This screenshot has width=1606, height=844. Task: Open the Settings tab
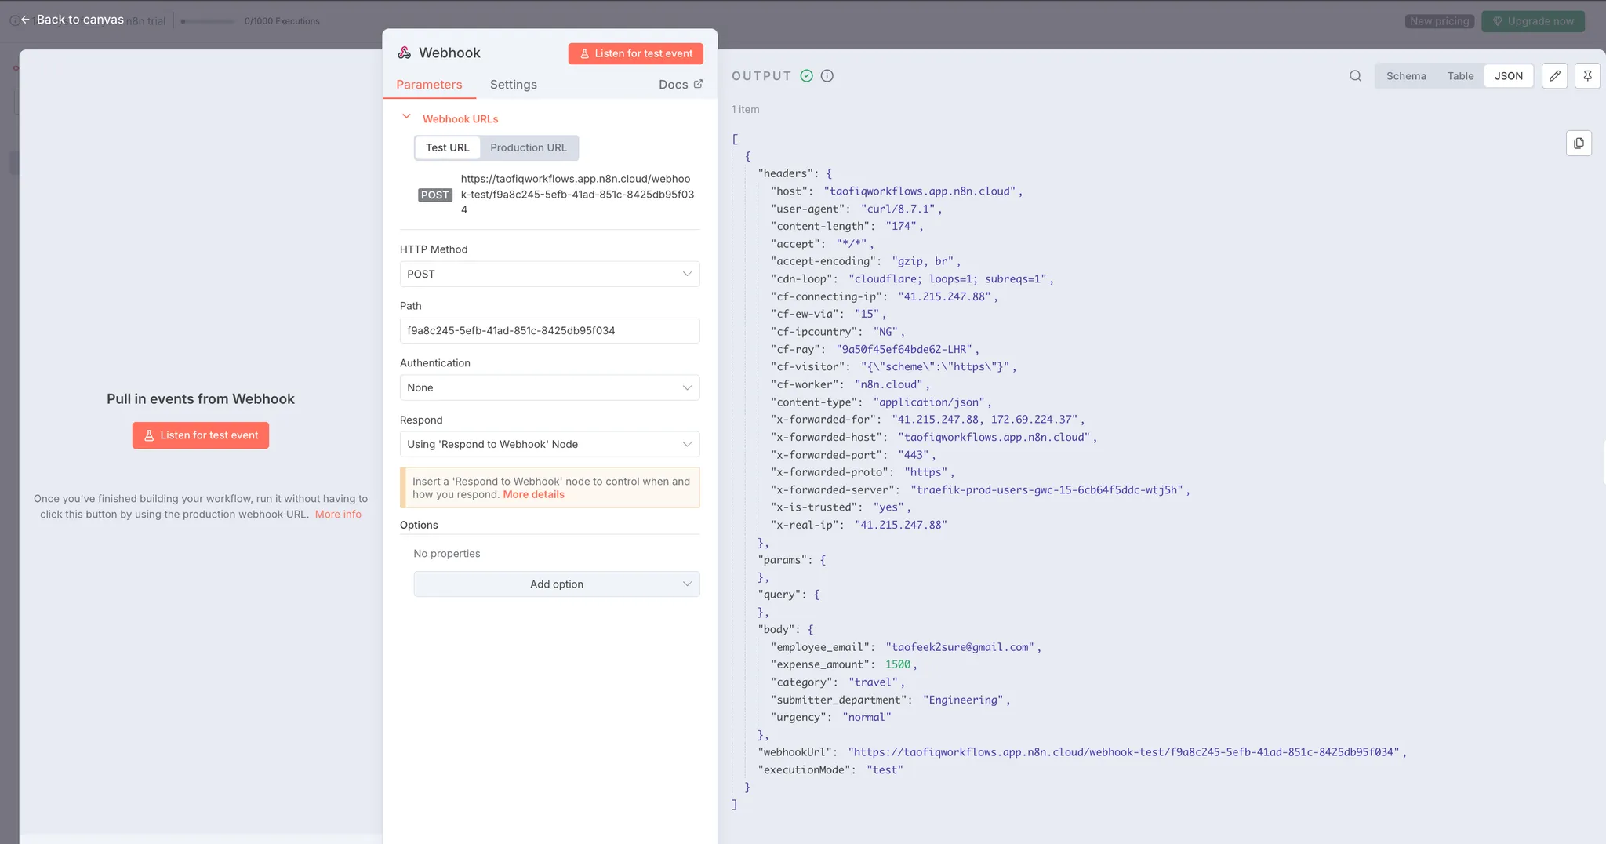[x=513, y=85]
